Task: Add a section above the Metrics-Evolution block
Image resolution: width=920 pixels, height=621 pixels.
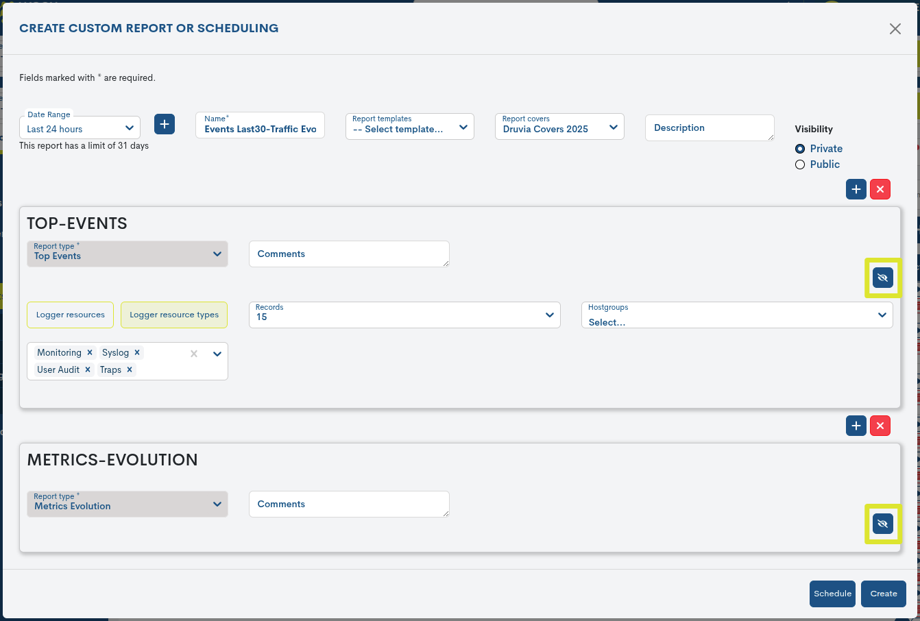Action: point(856,426)
